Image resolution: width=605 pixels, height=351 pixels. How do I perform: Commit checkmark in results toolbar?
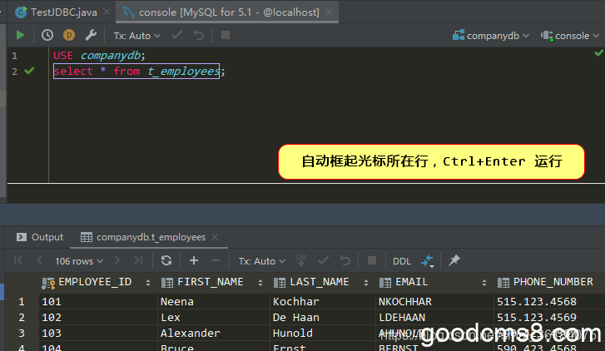tap(324, 261)
